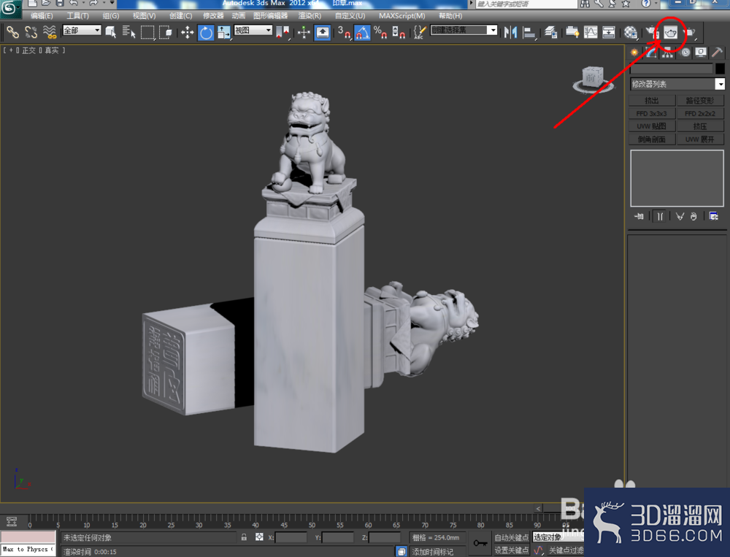730x557 pixels.
Task: Click the 挤出 modifier button
Action: [652, 101]
